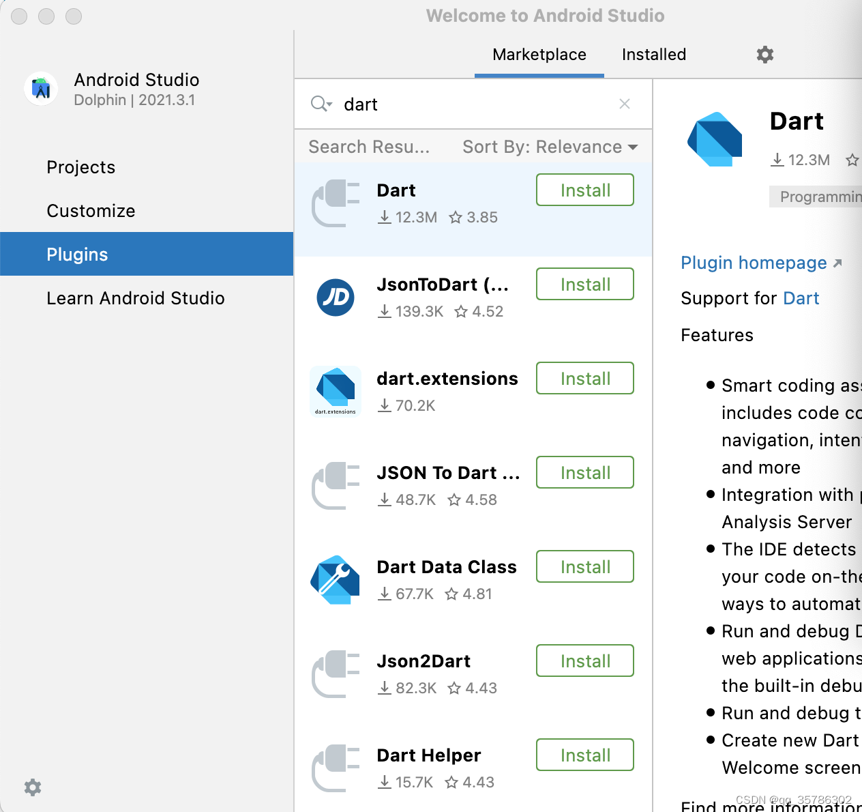Open the Sort By Relevance dropdown
This screenshot has height=812, width=862.
pyautogui.click(x=550, y=146)
